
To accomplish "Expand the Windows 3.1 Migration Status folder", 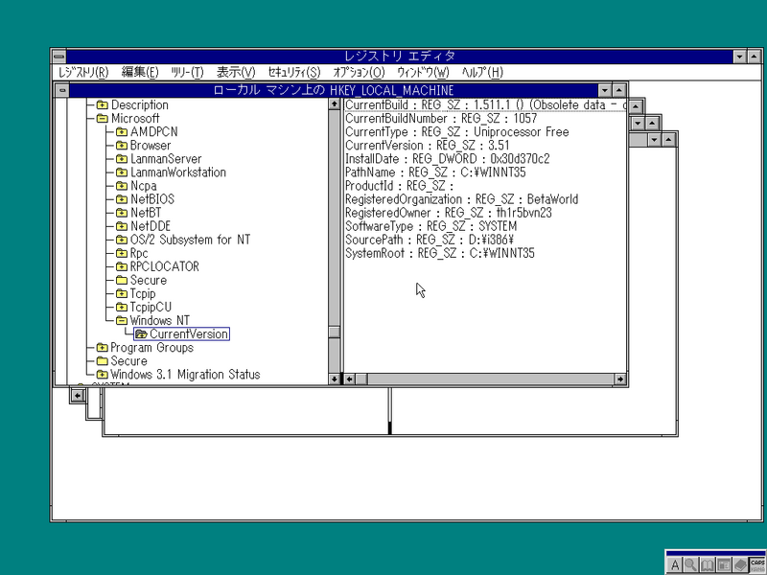I will 103,375.
